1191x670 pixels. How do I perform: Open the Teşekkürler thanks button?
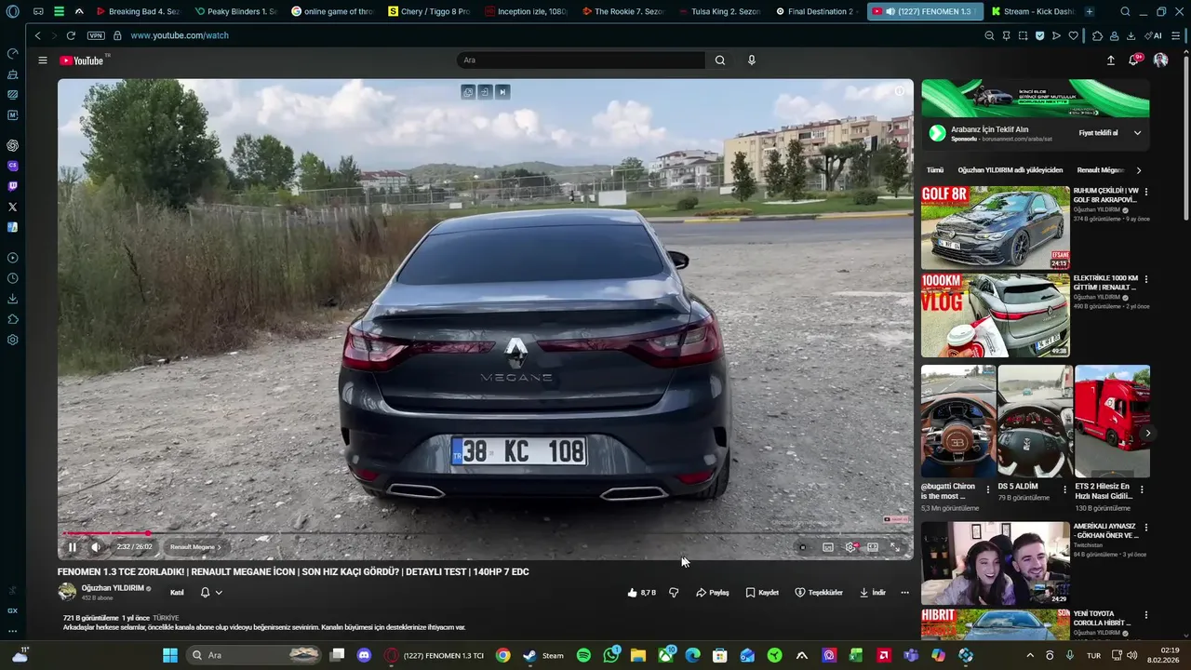[819, 593]
